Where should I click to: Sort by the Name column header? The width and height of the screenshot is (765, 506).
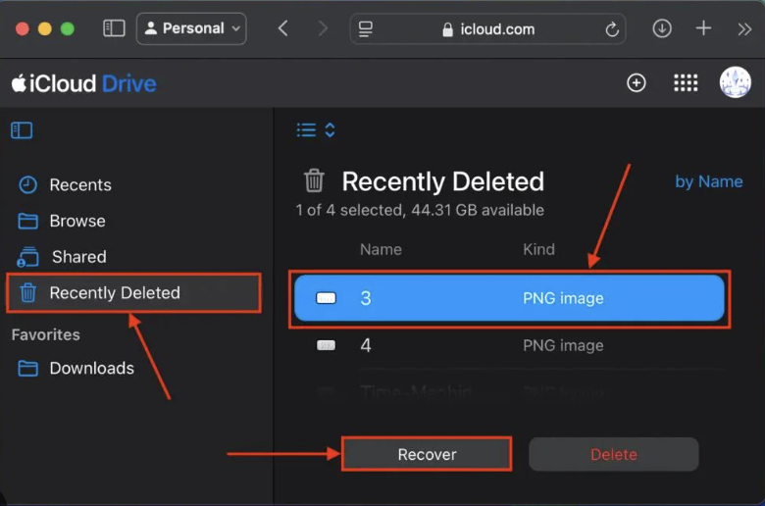(x=381, y=249)
